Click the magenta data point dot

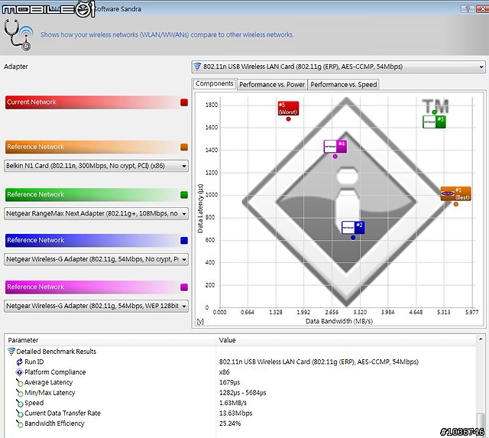[335, 156]
